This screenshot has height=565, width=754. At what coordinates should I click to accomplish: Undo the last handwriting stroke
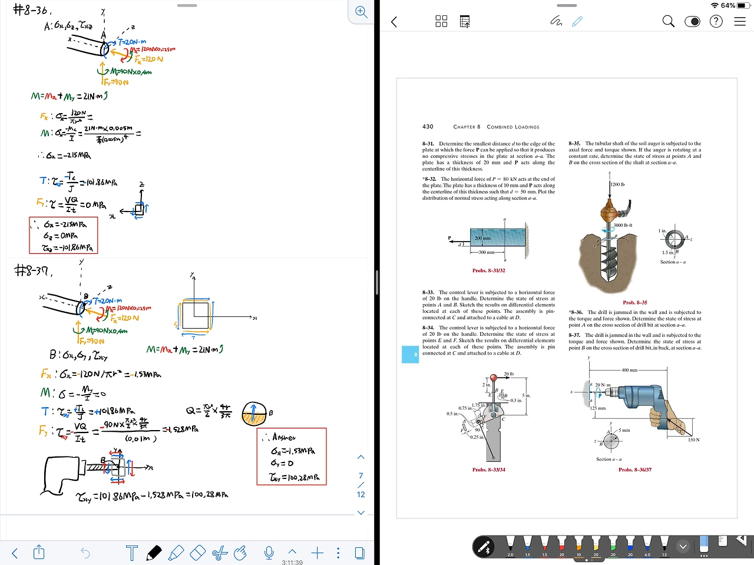point(85,553)
